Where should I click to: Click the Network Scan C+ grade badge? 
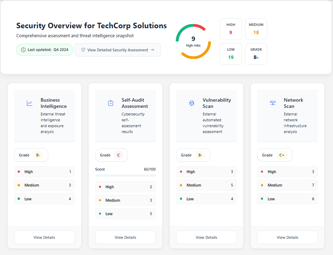pyautogui.click(x=282, y=155)
